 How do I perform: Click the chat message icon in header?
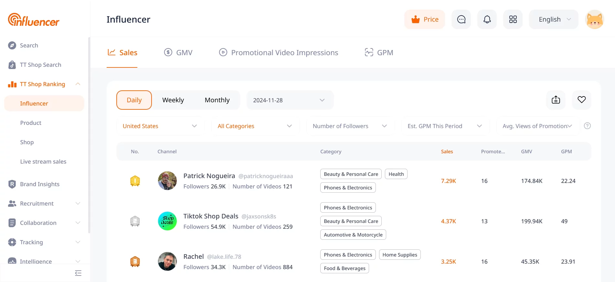pyautogui.click(x=461, y=19)
